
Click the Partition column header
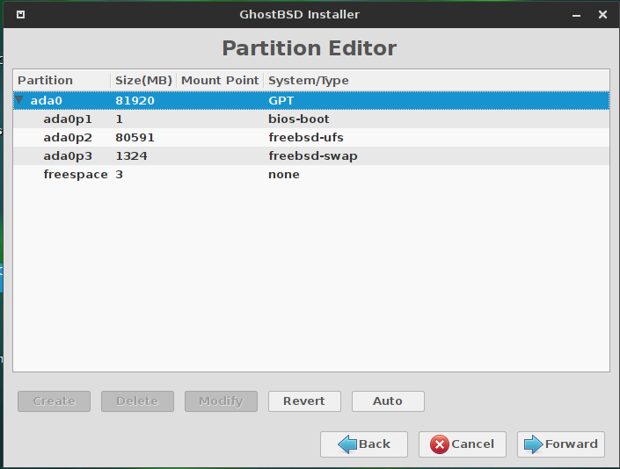tap(62, 81)
